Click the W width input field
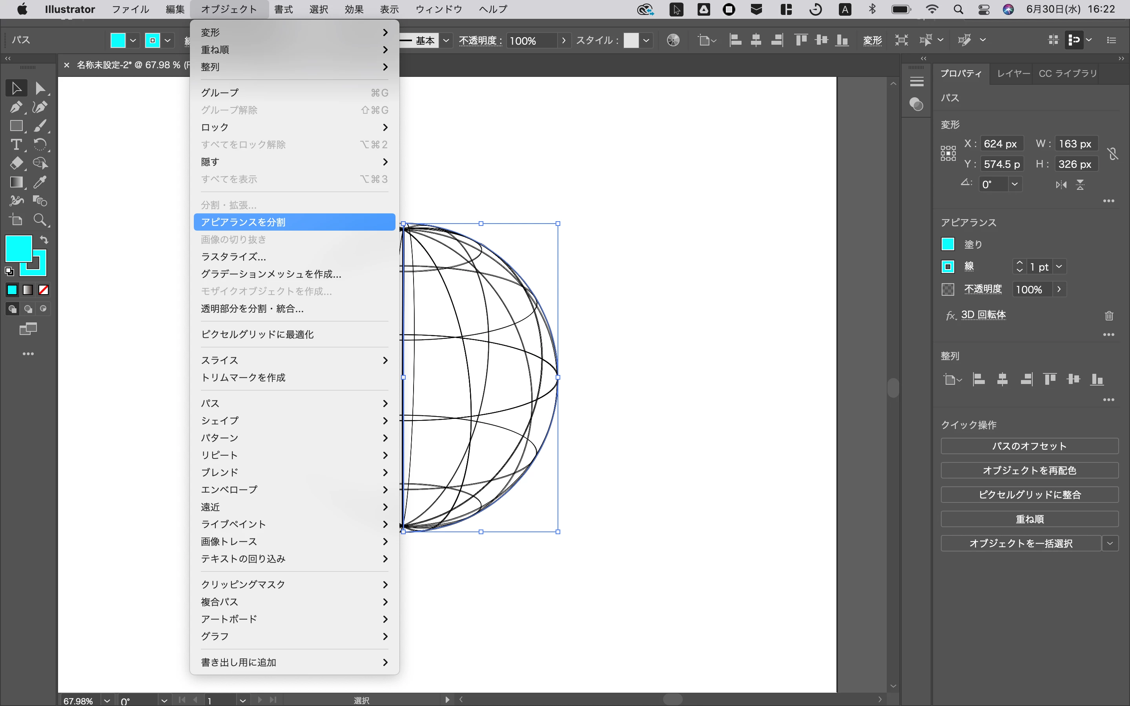 (1075, 144)
